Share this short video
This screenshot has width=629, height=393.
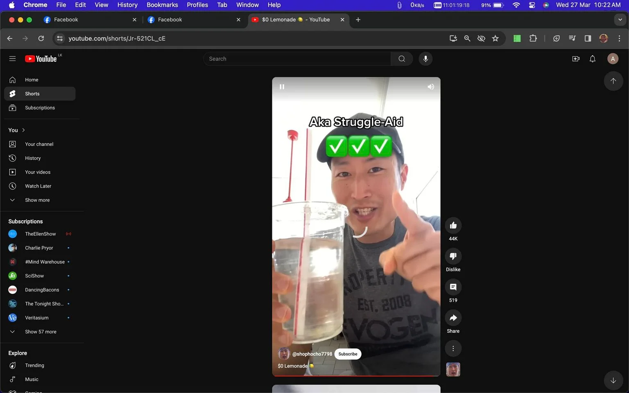(x=453, y=318)
